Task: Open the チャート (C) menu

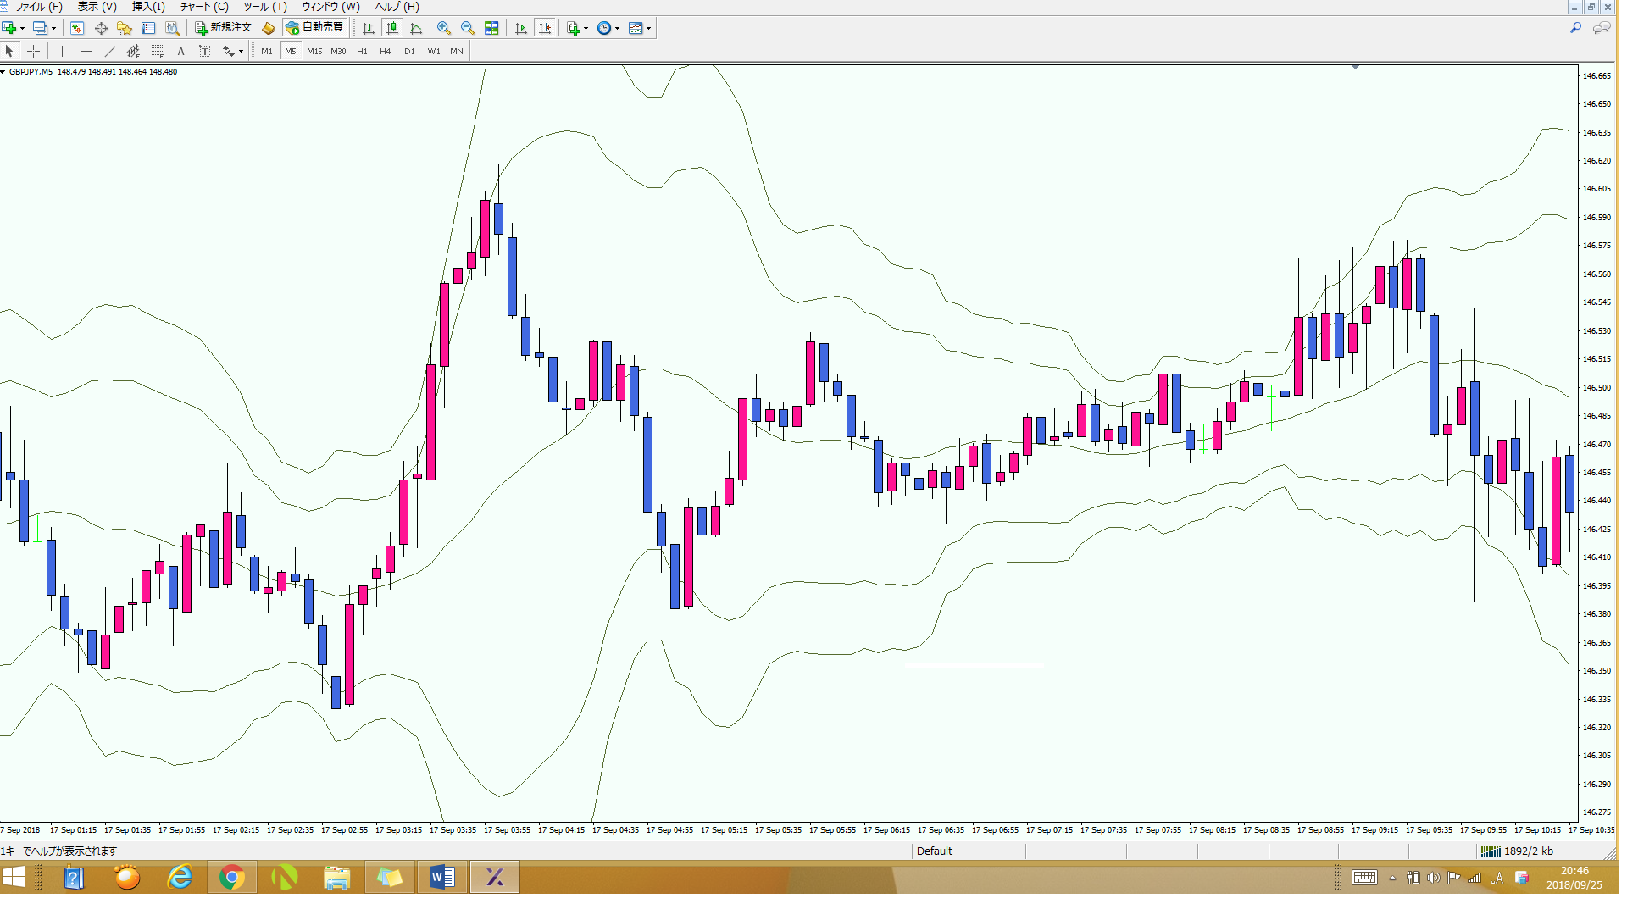Action: pyautogui.click(x=204, y=7)
